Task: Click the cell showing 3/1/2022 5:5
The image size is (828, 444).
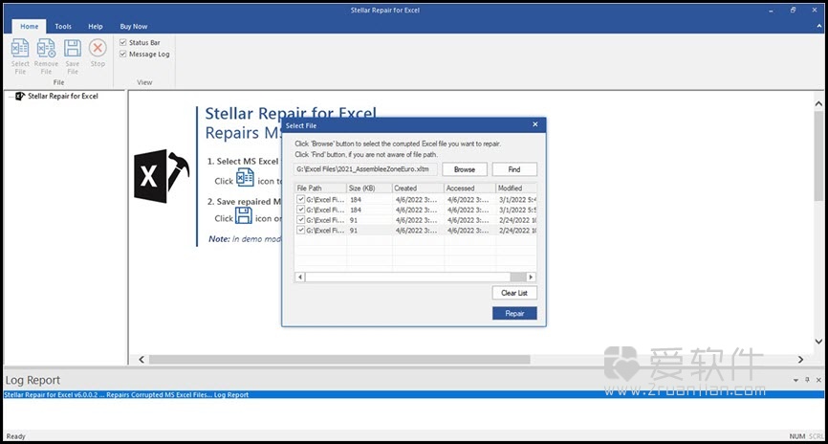Action: [x=517, y=210]
